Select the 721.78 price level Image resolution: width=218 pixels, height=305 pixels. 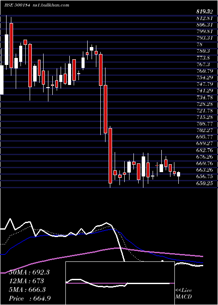click(205, 111)
